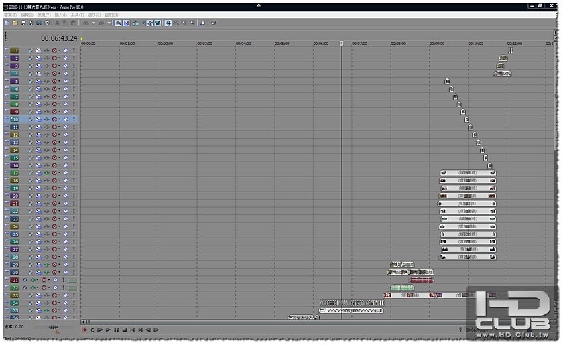Open automation settings dropdown on track 20
Screen dimensions: 563x345
coord(60,196)
